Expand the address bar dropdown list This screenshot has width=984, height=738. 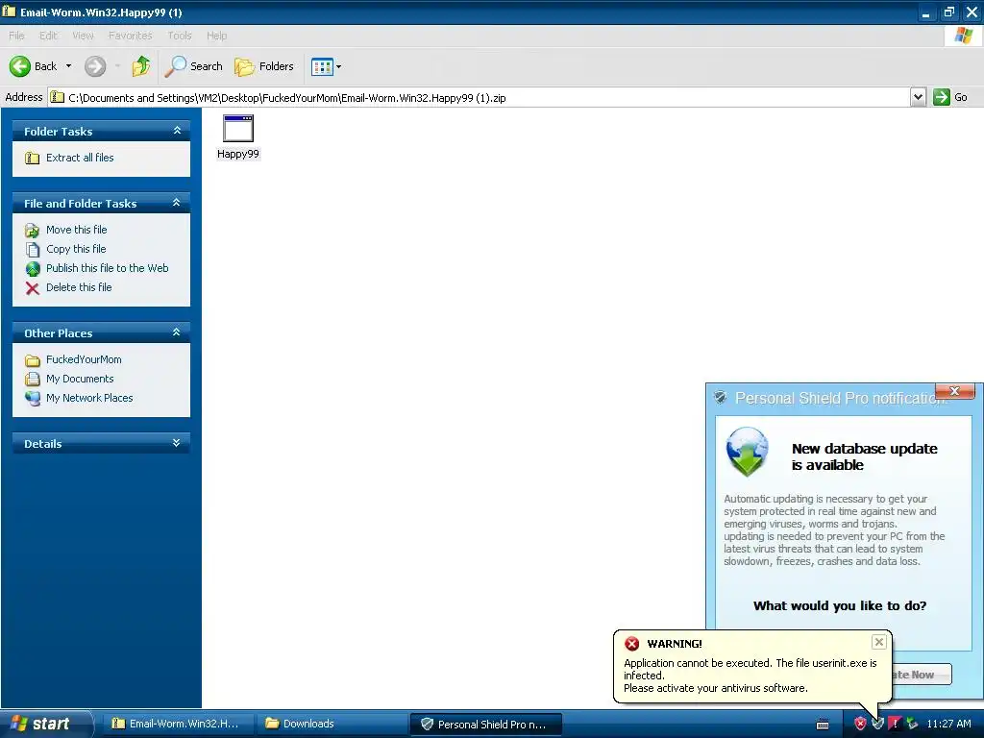click(x=918, y=97)
